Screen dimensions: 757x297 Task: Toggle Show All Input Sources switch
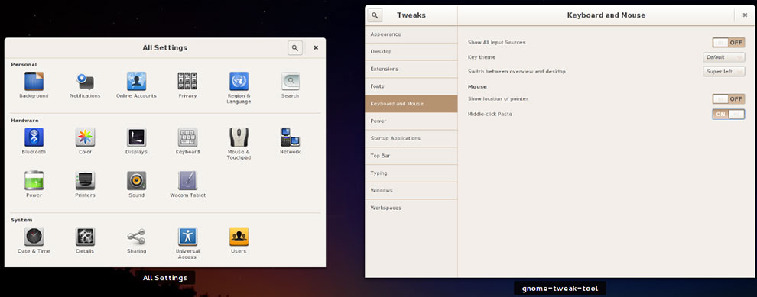click(x=729, y=43)
